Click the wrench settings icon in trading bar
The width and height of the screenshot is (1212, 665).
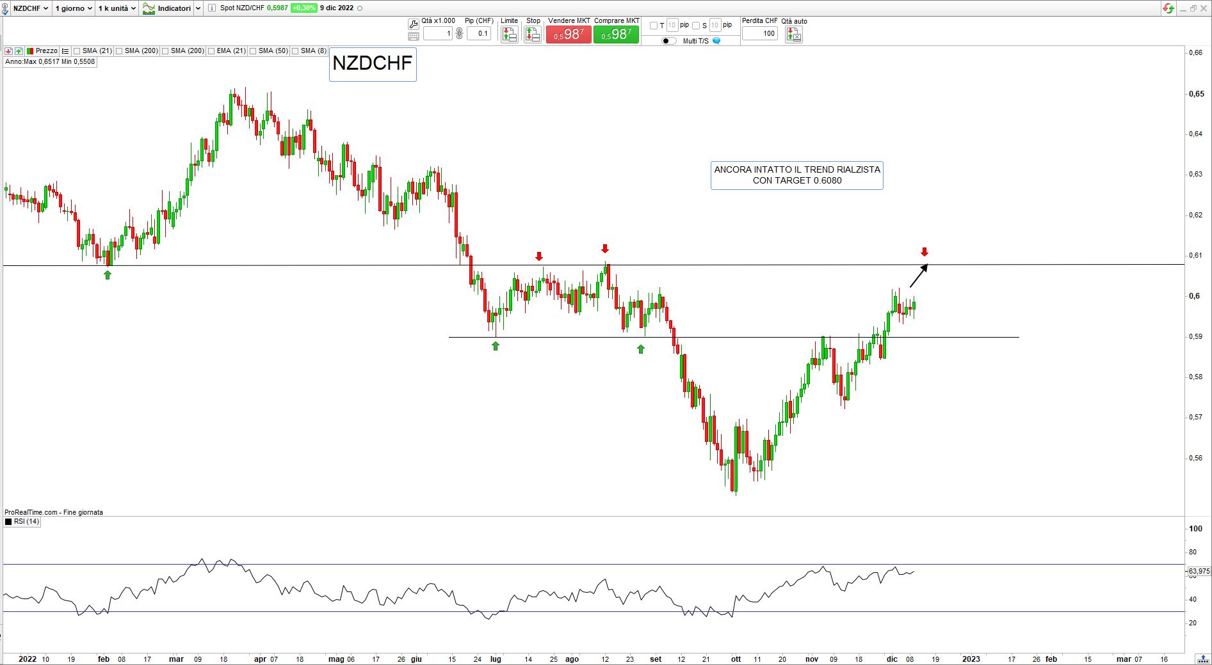pos(413,24)
